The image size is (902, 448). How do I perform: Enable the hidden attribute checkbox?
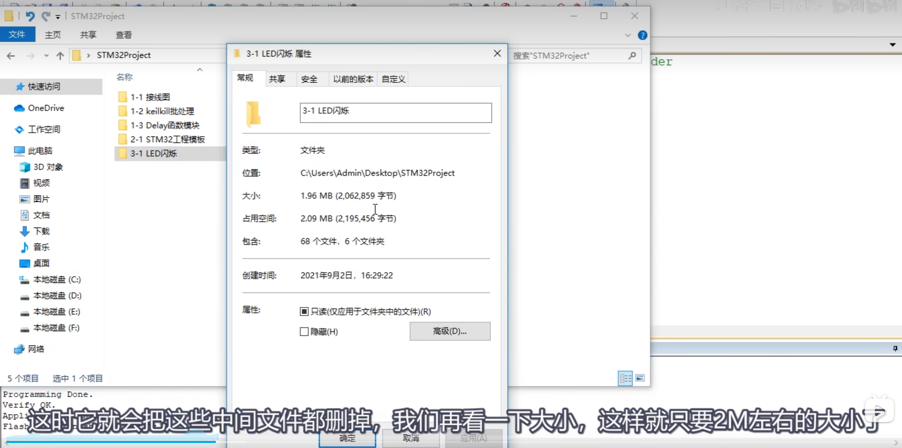tap(304, 332)
